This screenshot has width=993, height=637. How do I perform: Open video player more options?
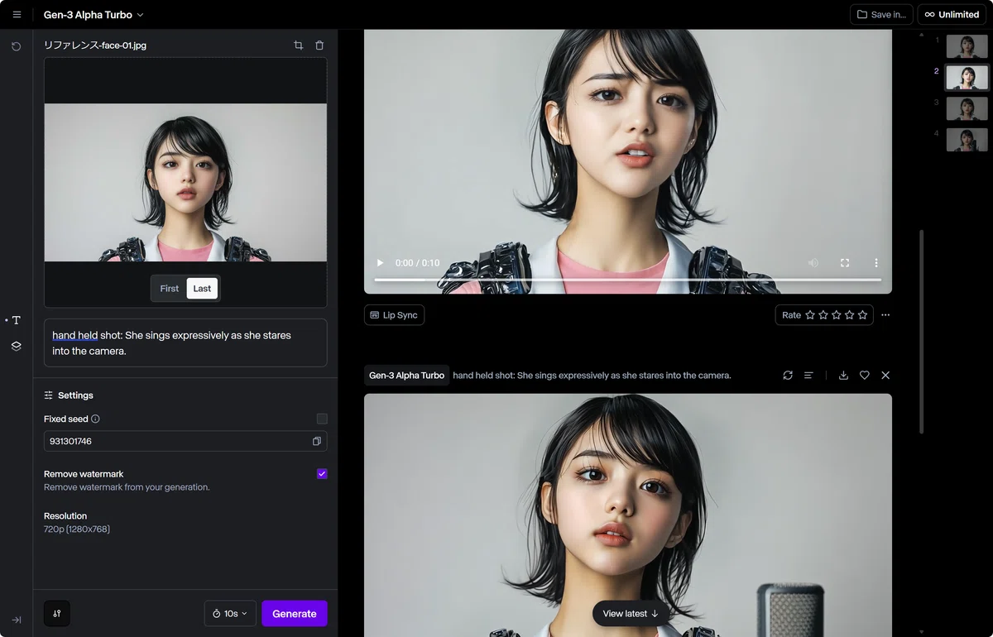click(876, 262)
